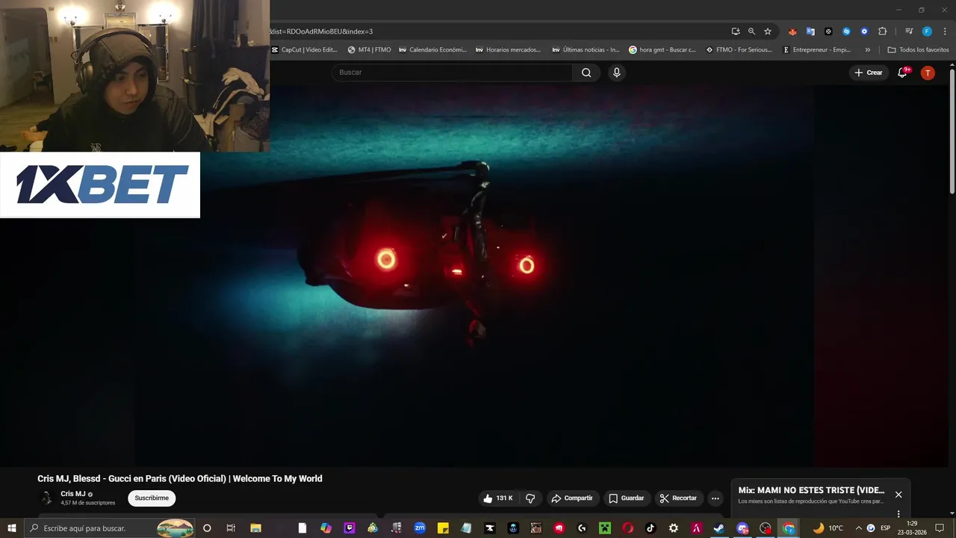
Task: Subscribe to Cris MJ channel
Action: point(152,498)
